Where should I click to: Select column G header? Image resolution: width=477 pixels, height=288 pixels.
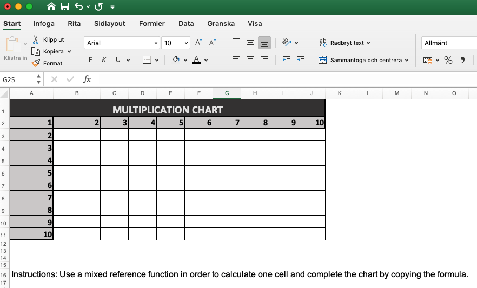(227, 93)
